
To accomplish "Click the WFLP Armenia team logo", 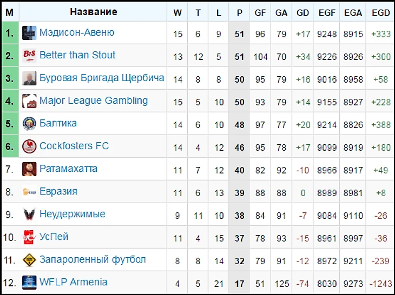I will (29, 283).
